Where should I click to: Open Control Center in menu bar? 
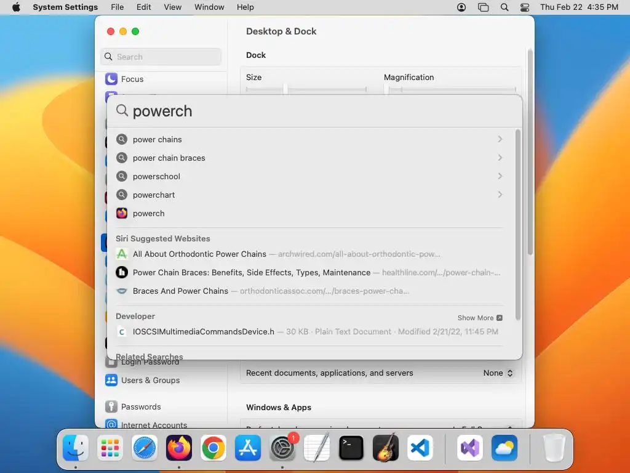tap(525, 7)
